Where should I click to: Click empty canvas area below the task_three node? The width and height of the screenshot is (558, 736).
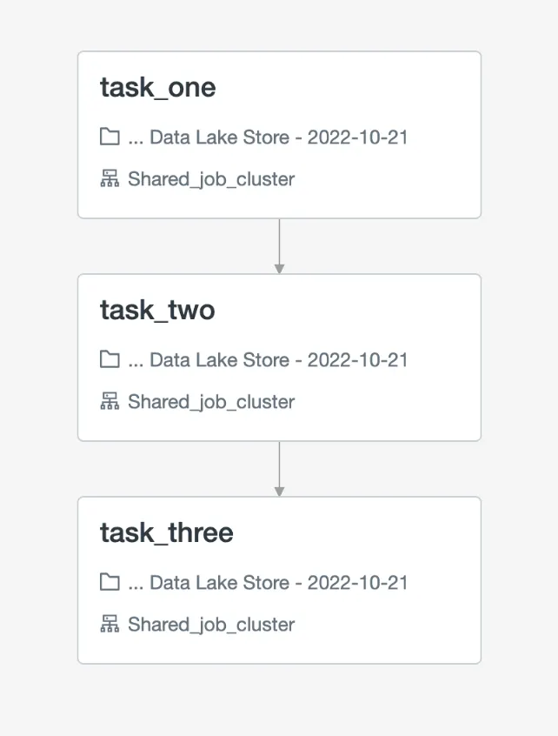pyautogui.click(x=279, y=700)
